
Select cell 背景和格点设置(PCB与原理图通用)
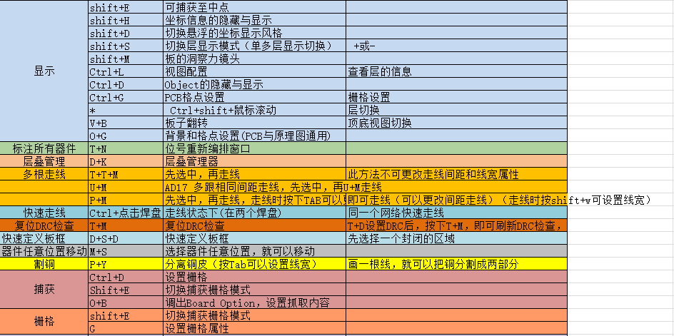[254, 136]
